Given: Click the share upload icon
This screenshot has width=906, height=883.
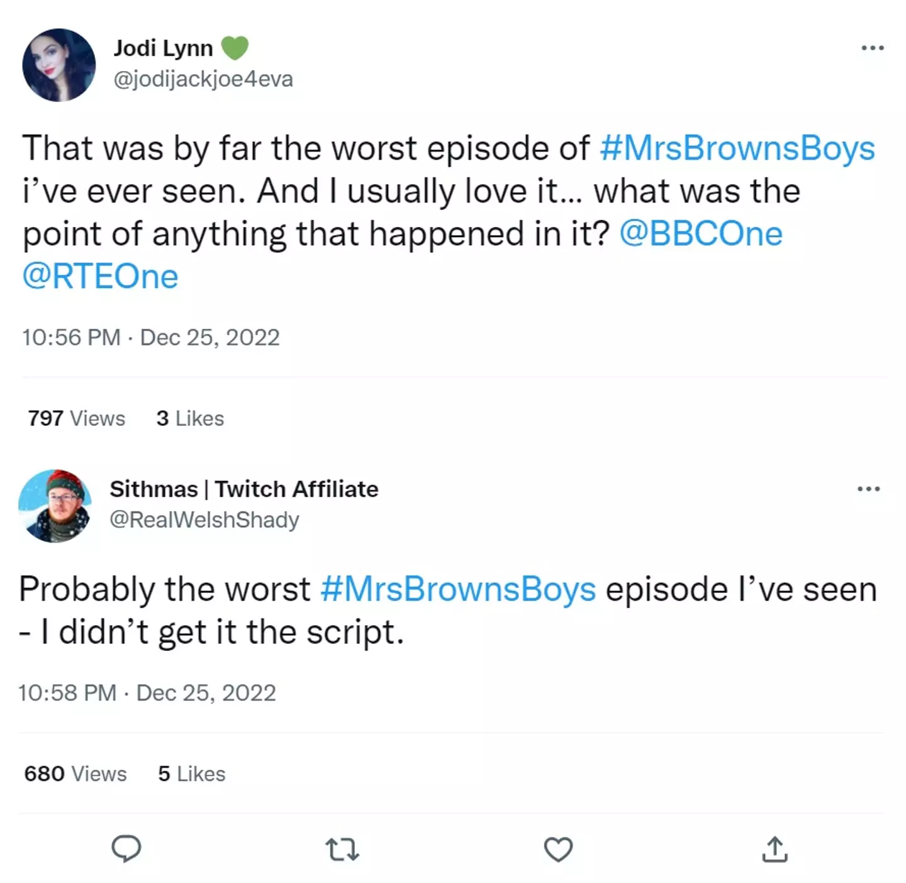Looking at the screenshot, I should click(775, 850).
